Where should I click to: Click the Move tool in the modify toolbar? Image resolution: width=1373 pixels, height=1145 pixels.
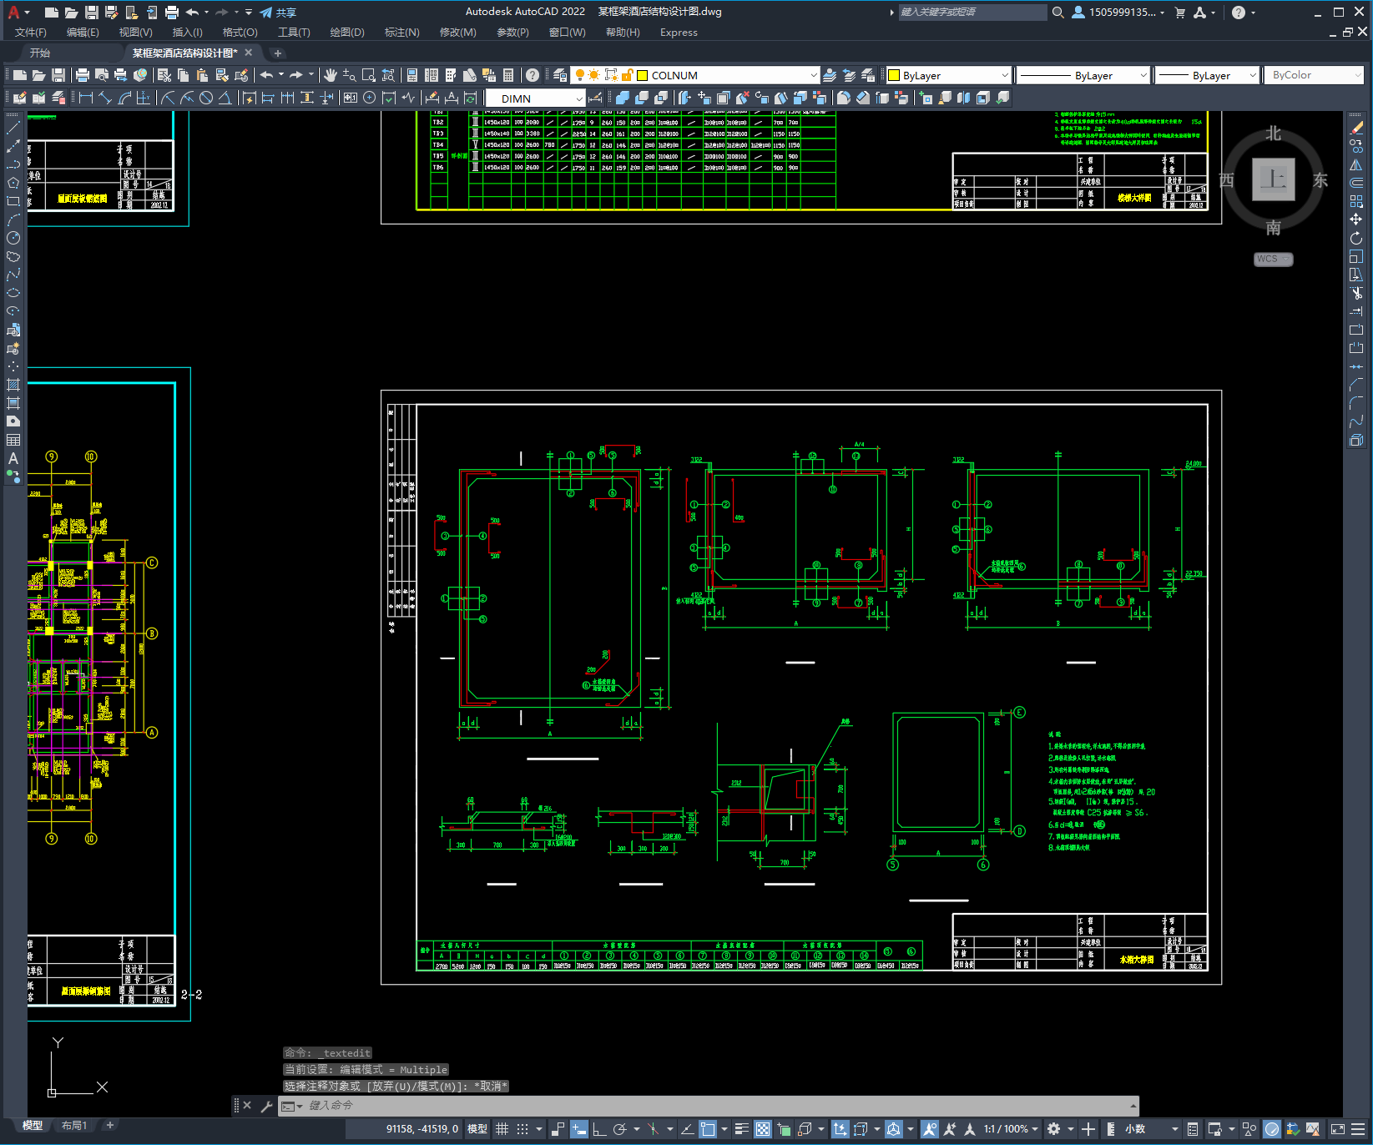point(1356,219)
